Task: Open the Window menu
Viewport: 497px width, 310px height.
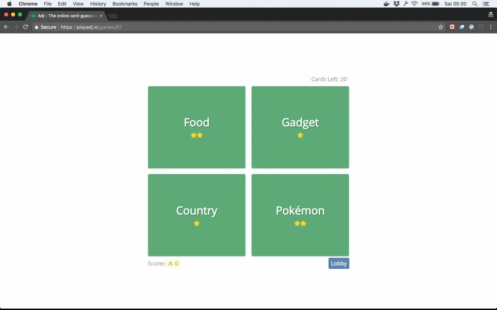Action: coord(174,4)
